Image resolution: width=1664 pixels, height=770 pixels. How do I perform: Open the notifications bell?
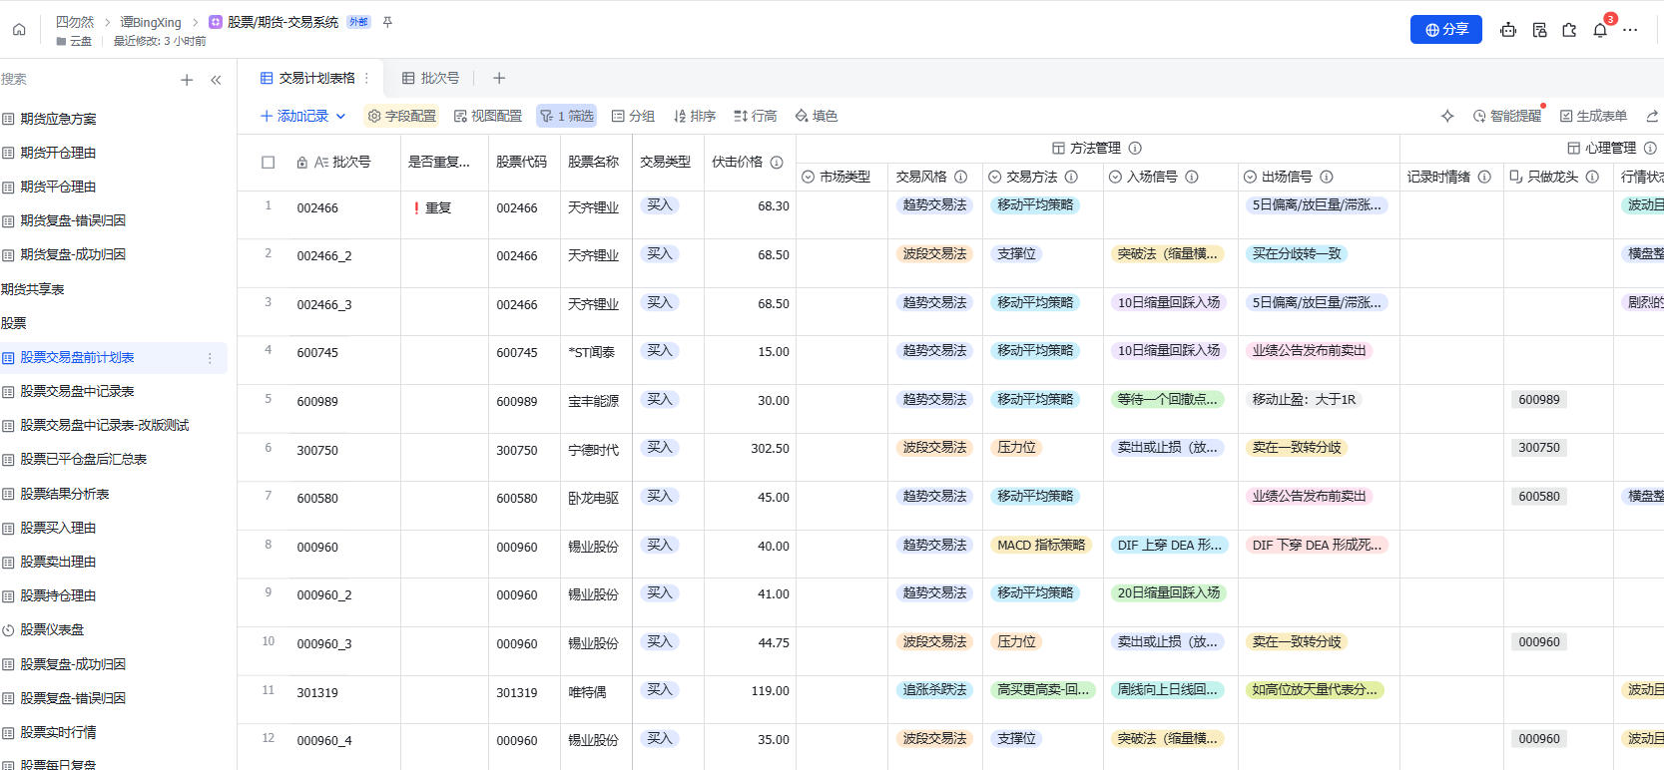click(x=1600, y=30)
